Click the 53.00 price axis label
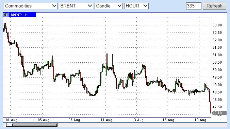Screen dimensions: 230x129 click(217, 25)
